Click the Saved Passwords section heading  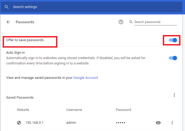(20, 98)
